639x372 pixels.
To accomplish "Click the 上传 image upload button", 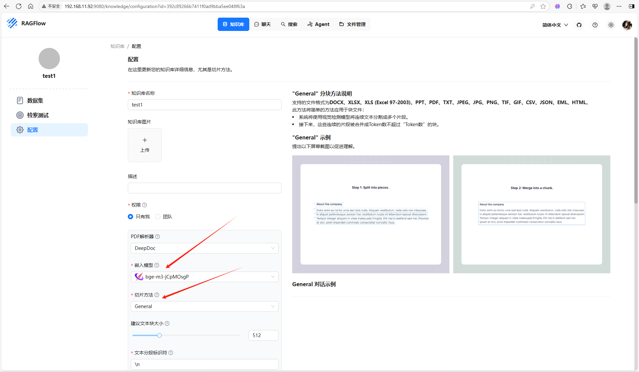I will pos(145,145).
